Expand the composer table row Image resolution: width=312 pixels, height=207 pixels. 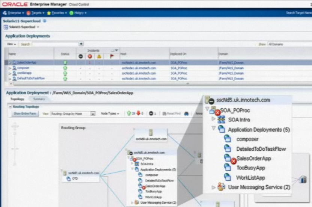coord(10,68)
